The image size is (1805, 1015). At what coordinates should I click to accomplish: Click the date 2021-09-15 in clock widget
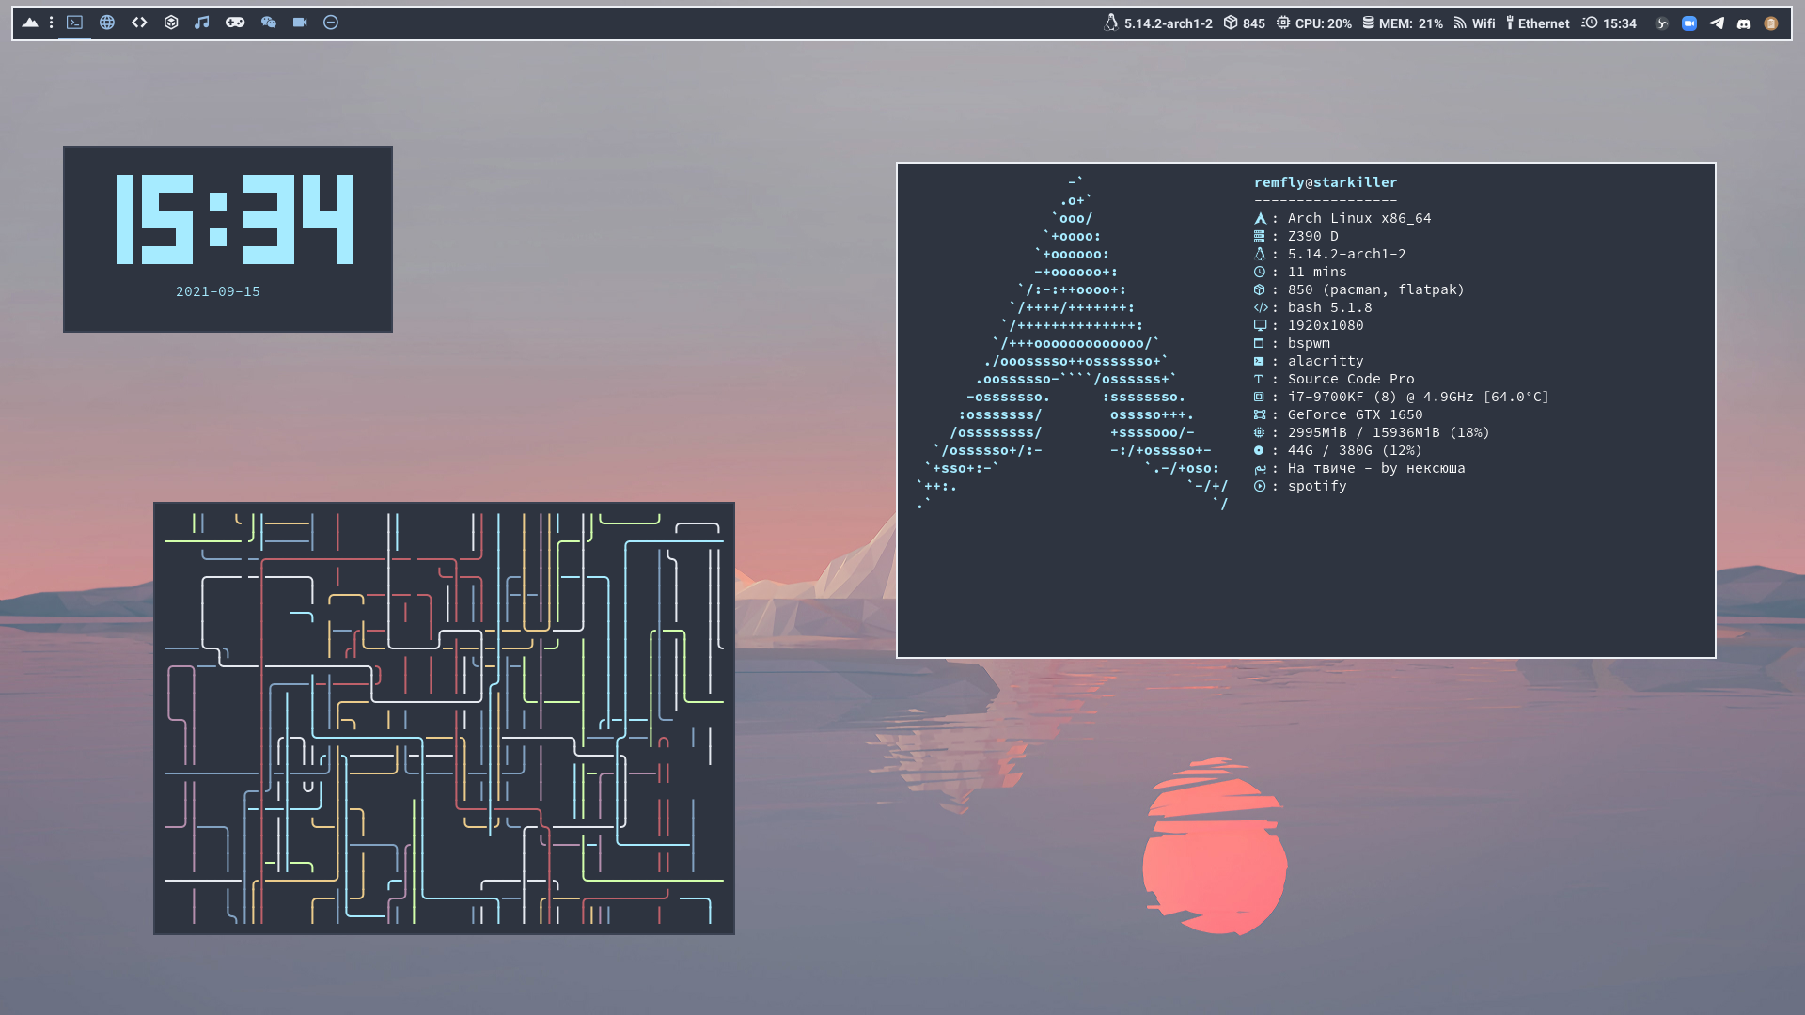click(x=218, y=292)
